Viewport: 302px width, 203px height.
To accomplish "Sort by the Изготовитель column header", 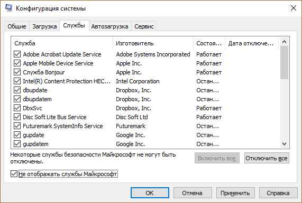I will [x=153, y=43].
